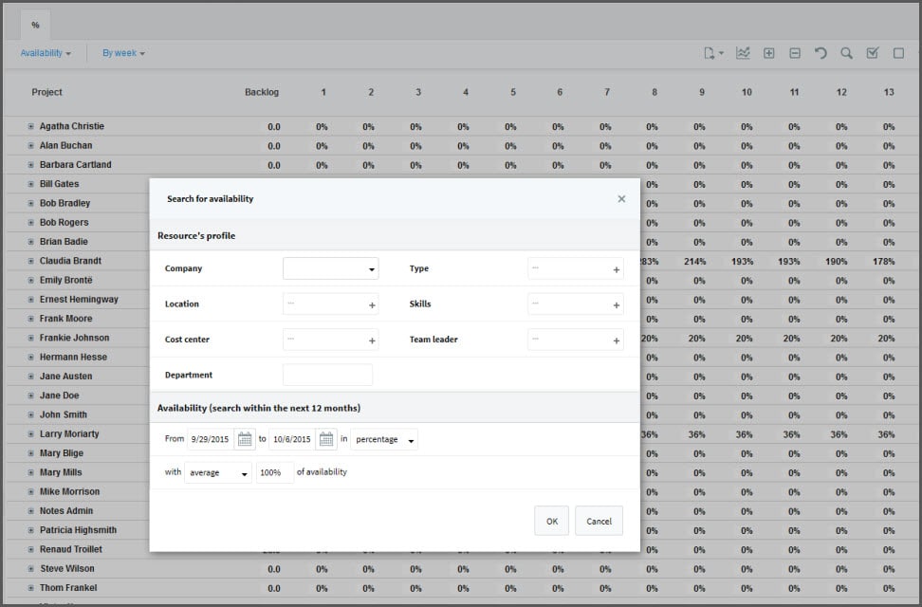Open the Company dropdown

pyautogui.click(x=330, y=269)
